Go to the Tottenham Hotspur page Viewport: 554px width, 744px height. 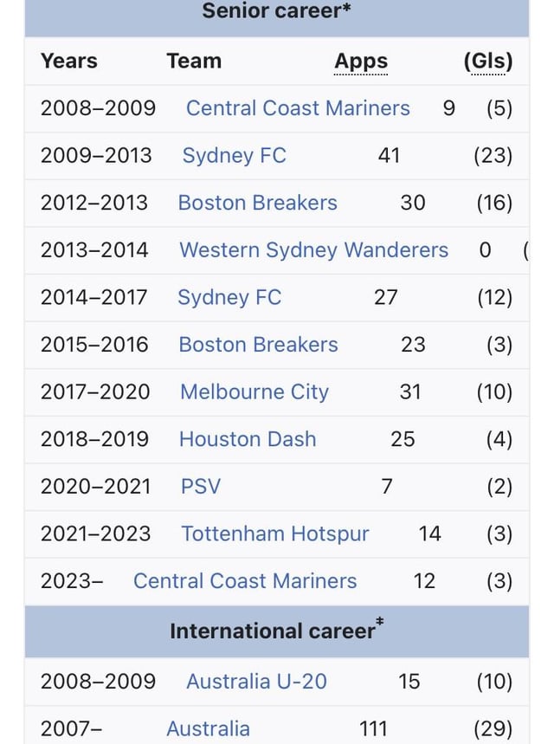click(275, 534)
